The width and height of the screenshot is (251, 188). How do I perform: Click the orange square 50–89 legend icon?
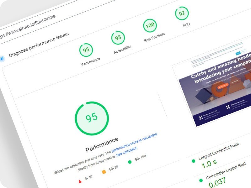click(x=104, y=172)
